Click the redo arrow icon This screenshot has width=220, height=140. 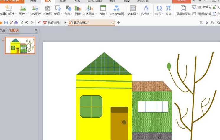(x=32, y=22)
